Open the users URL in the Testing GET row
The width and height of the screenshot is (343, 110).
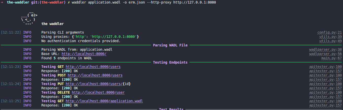coord(93,67)
